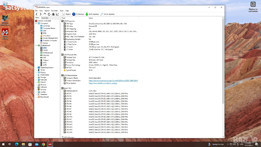Open the aida64.com driver-updates link

point(103,83)
